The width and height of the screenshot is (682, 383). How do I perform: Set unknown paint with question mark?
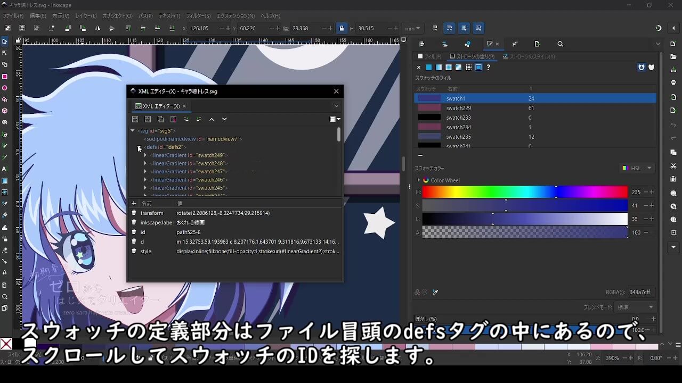coord(488,68)
